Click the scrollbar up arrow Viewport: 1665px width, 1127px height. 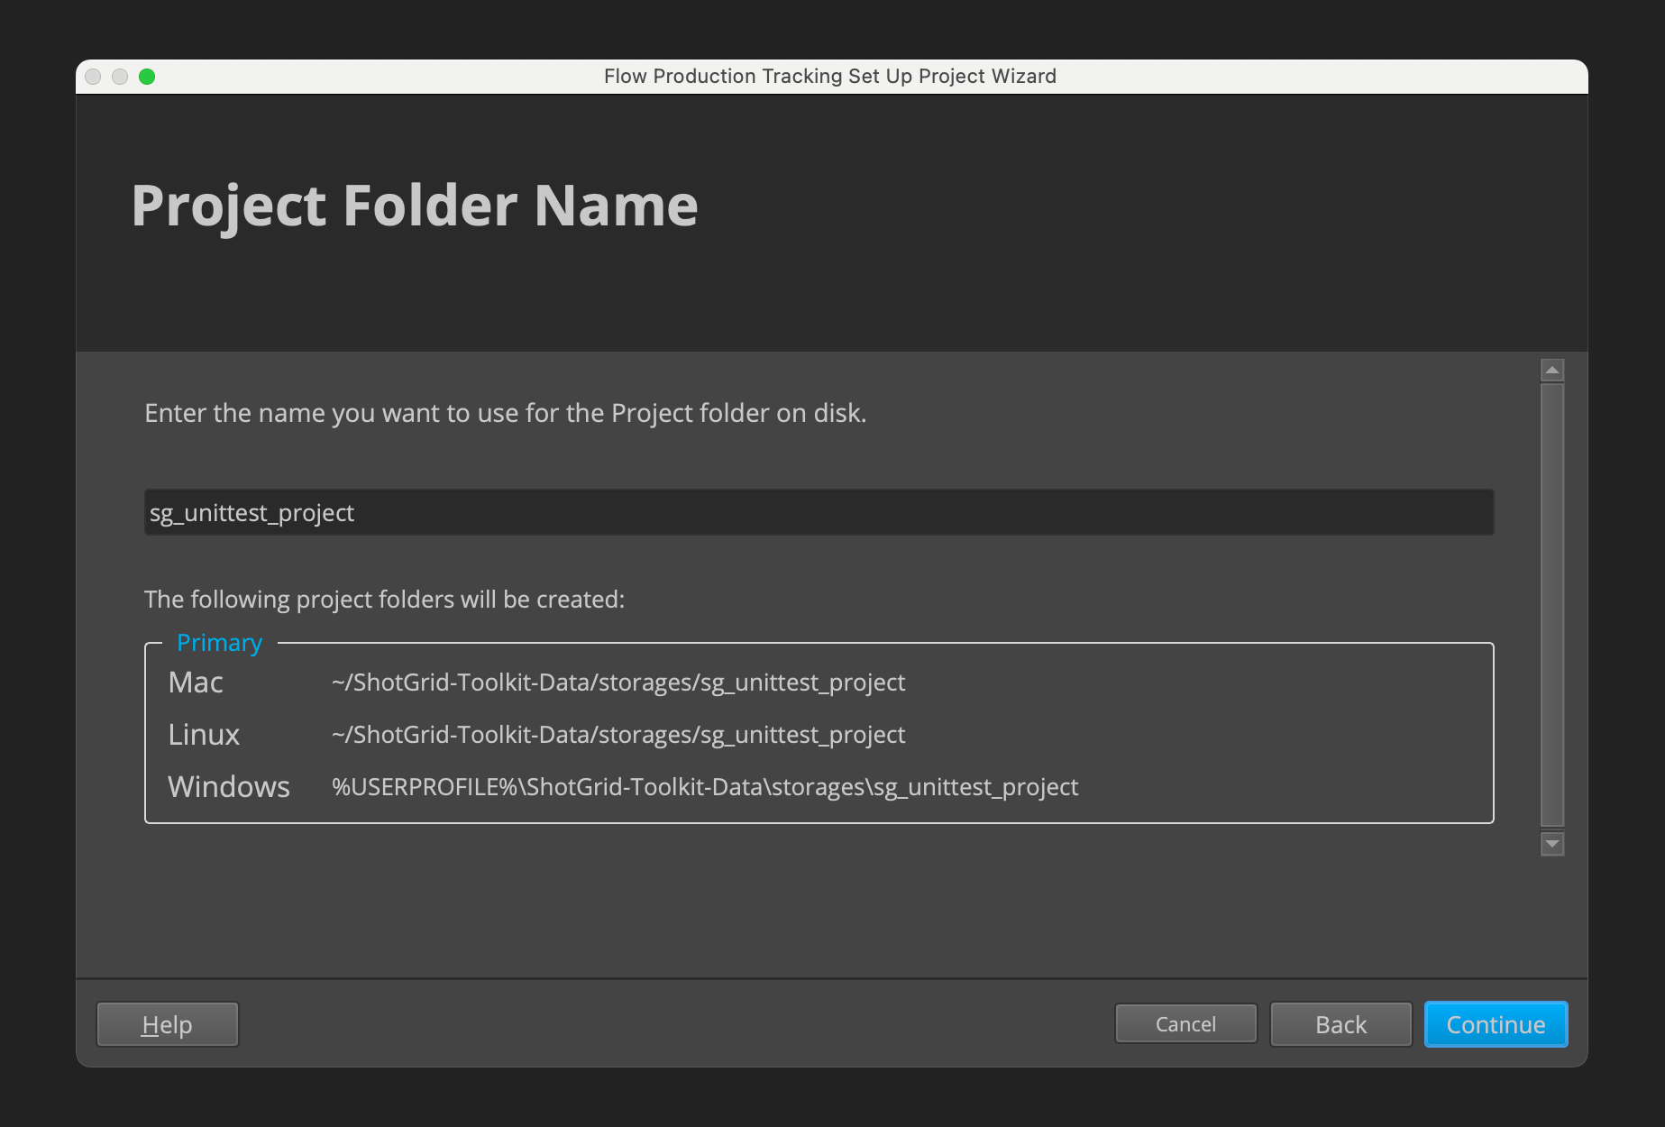(x=1552, y=370)
